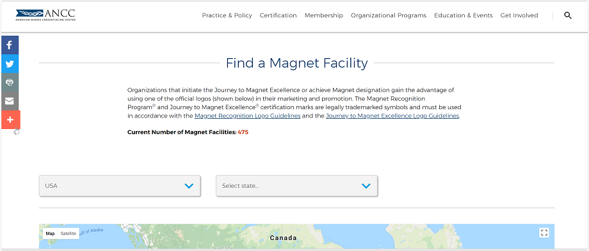Open more sharing options plus icon
Screen dimensions: 589x251
10,120
